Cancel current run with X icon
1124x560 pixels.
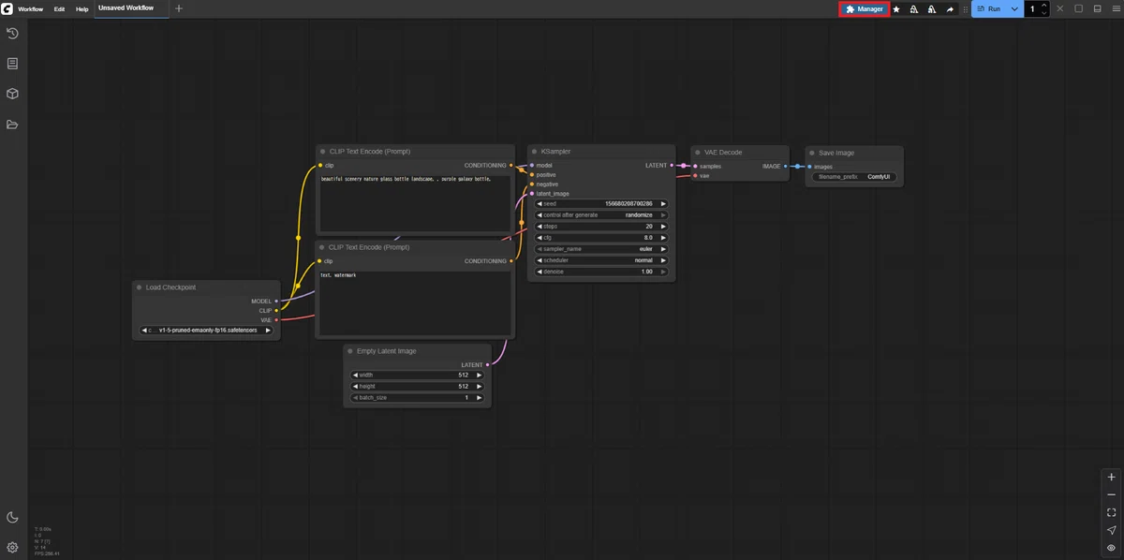coord(1060,8)
